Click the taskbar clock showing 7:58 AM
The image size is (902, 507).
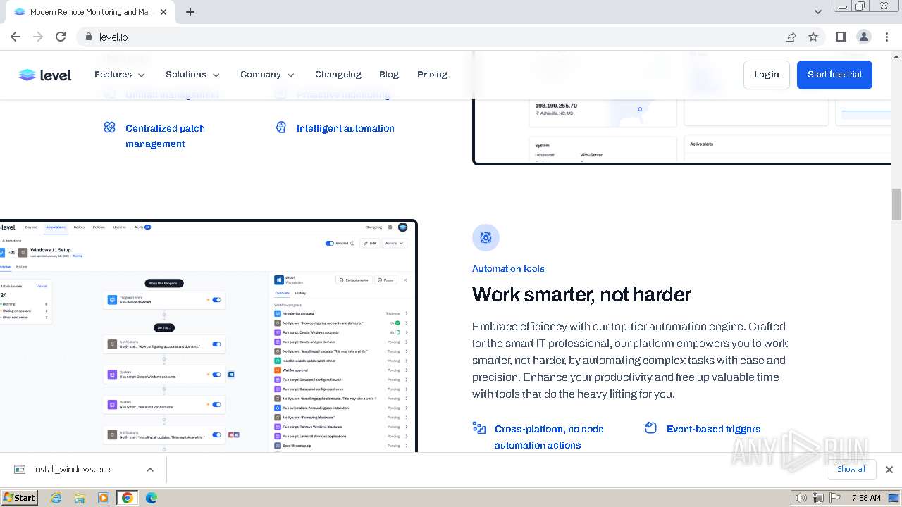[866, 498]
